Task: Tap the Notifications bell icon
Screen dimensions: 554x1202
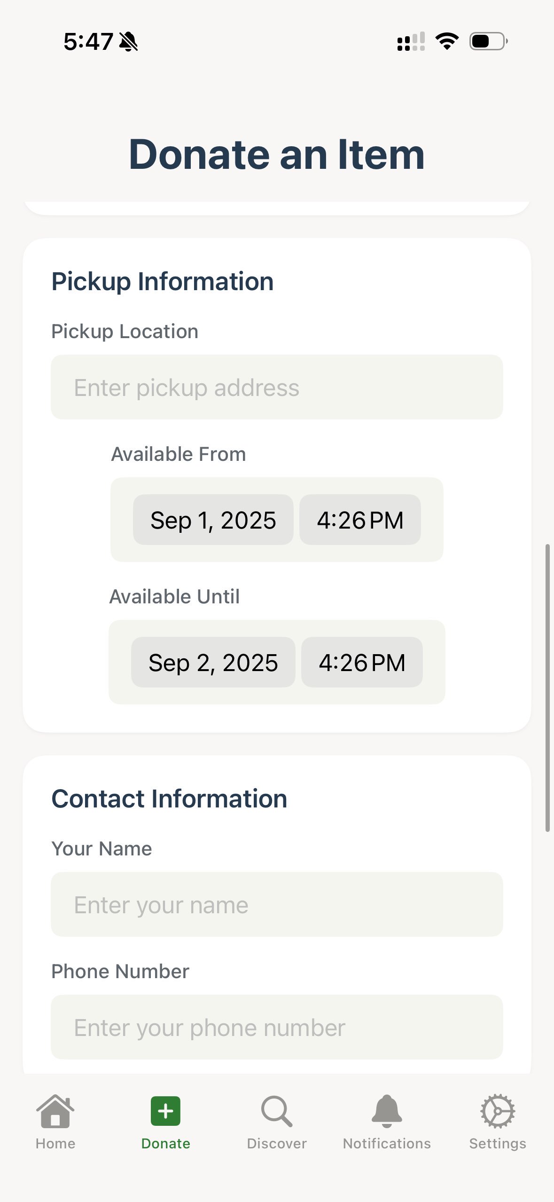Action: (x=387, y=1111)
